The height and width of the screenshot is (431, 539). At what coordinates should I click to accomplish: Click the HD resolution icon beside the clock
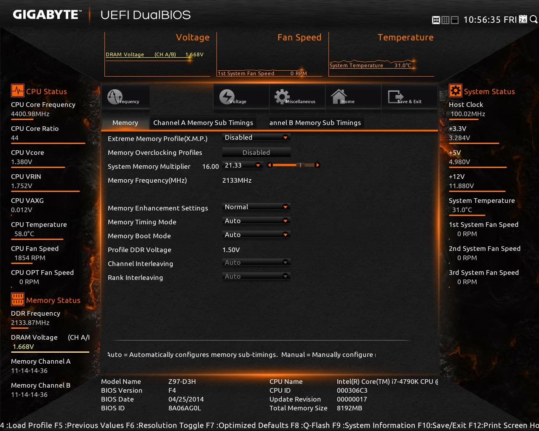coord(436,20)
